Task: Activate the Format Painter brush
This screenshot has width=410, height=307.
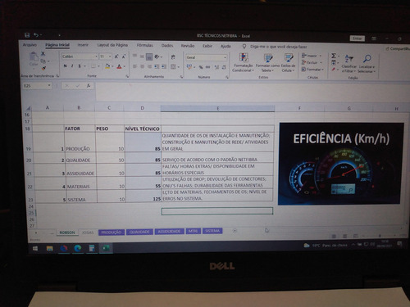Action: click(x=43, y=68)
